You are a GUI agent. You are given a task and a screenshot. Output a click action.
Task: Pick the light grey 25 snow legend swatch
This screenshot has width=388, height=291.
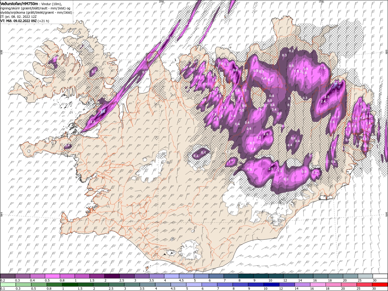(365, 276)
